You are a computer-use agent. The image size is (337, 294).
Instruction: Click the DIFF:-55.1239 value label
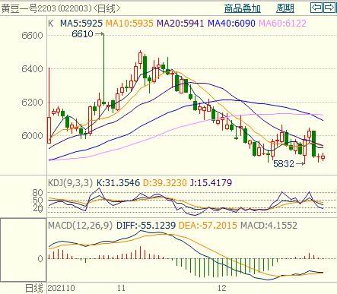click(146, 225)
